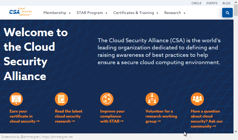Click the community people icon
Viewport: 238px width, 140px height.
click(197, 99)
